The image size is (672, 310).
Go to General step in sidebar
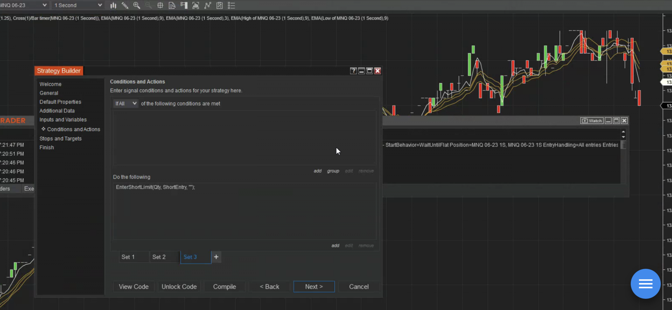click(49, 93)
